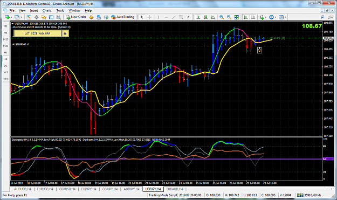Switch timeframe to MN

coord(5,79)
